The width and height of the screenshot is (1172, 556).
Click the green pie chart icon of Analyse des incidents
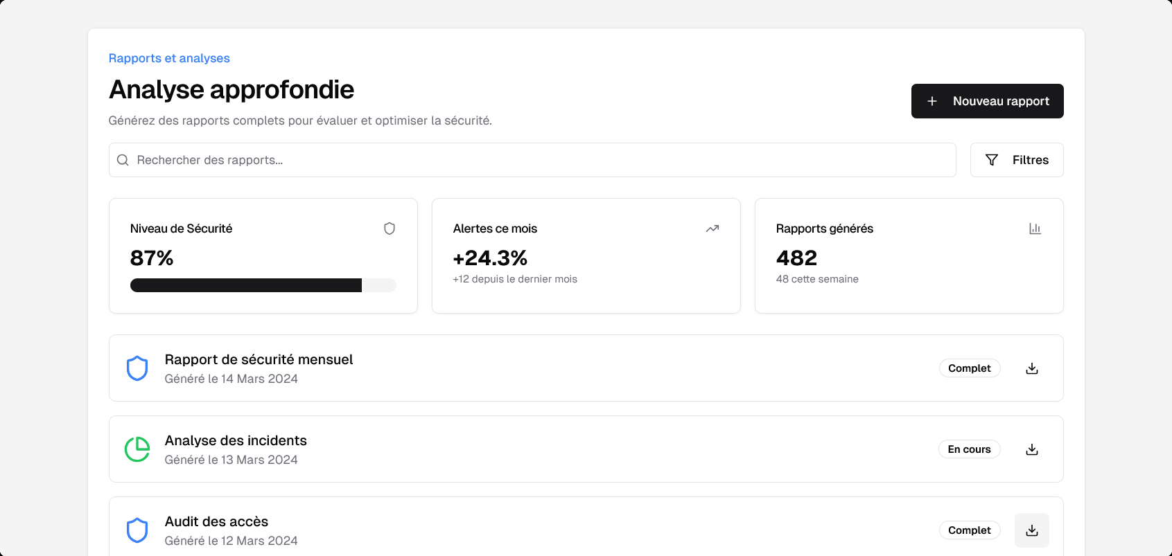(137, 449)
